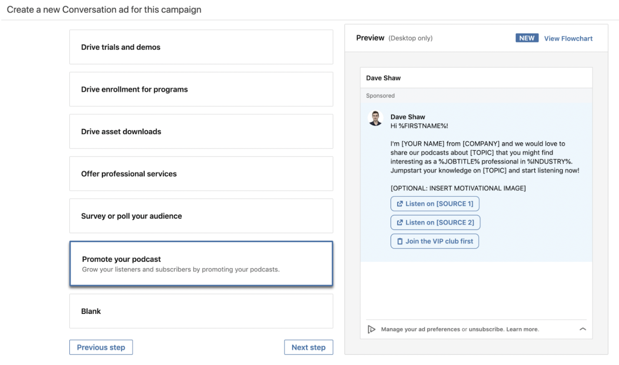Click the Previous step button
619x365 pixels.
101,347
